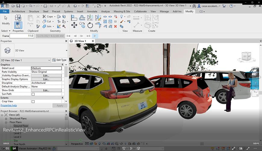Close the Properties palette
The image size is (262, 151).
(x=66, y=41)
